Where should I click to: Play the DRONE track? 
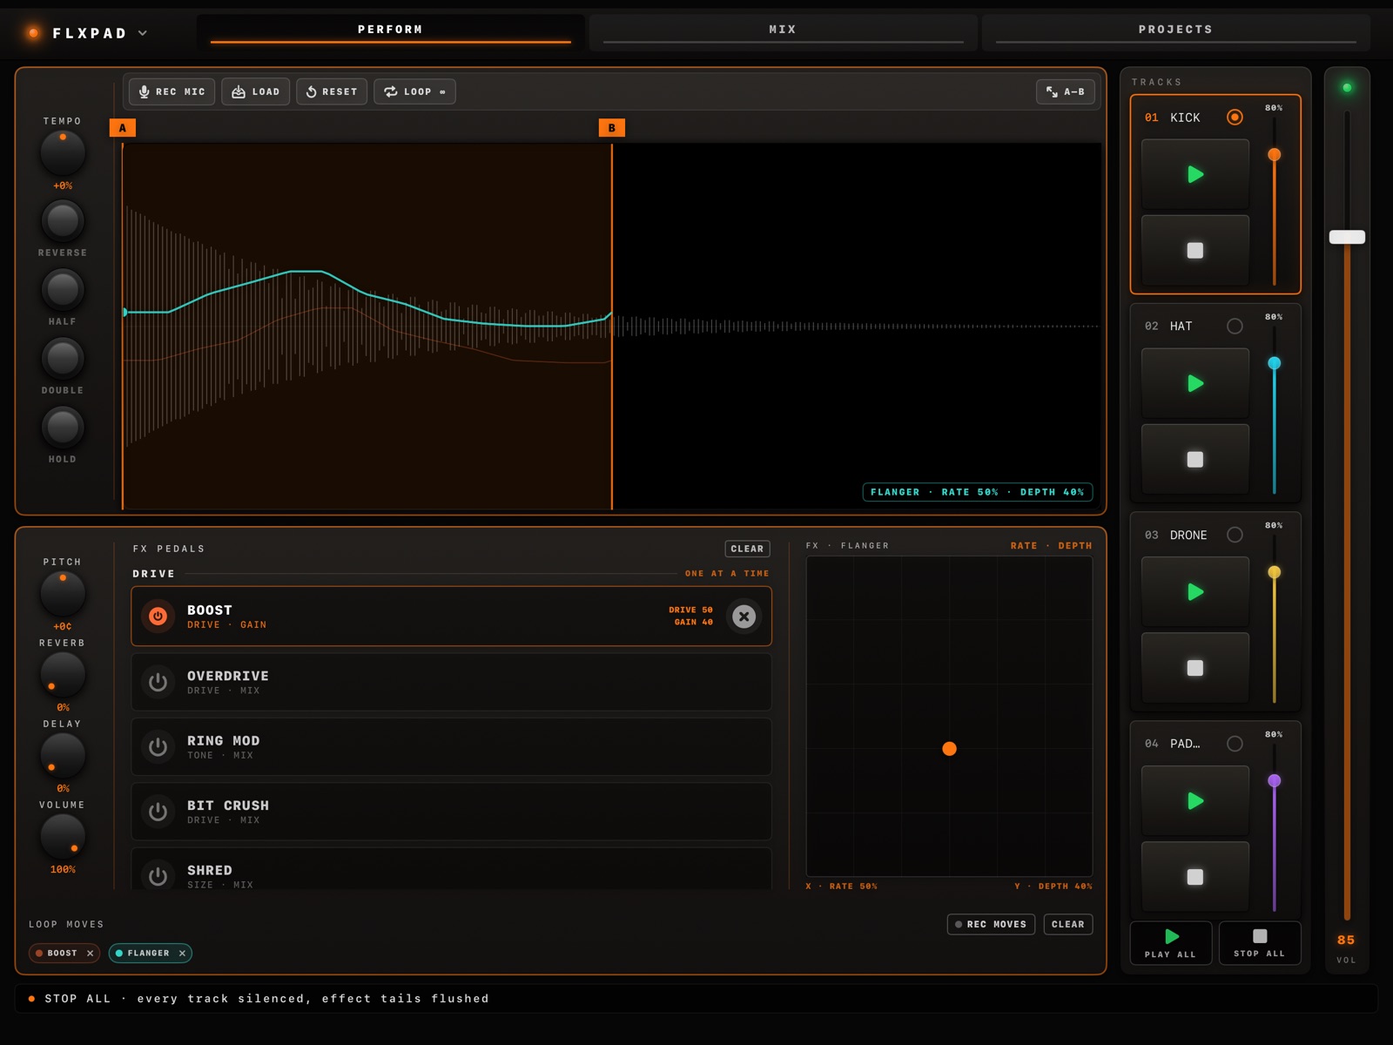pos(1195,592)
